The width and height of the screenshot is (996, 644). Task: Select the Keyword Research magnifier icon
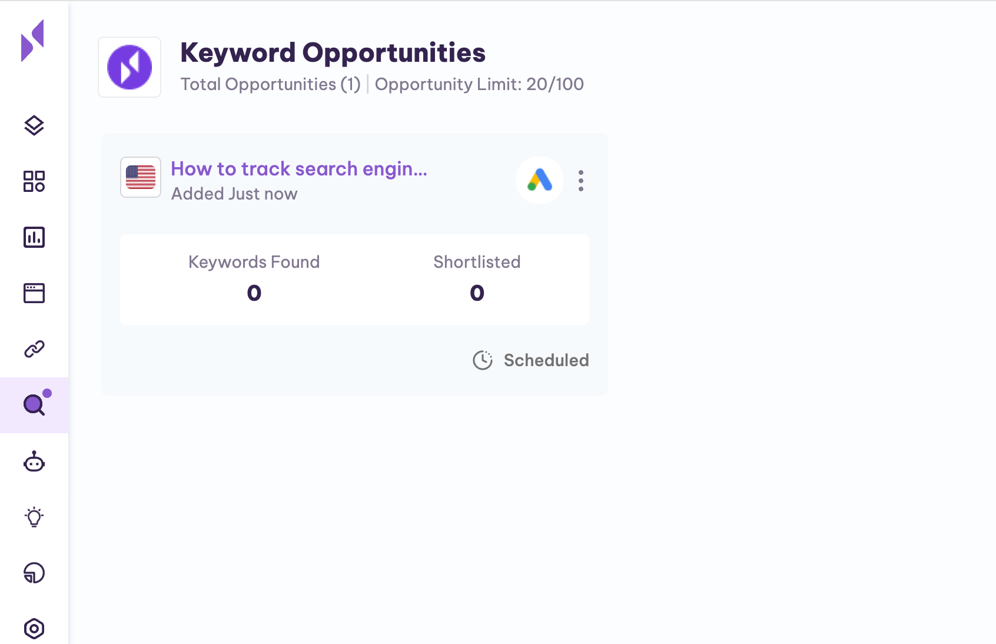coord(34,404)
